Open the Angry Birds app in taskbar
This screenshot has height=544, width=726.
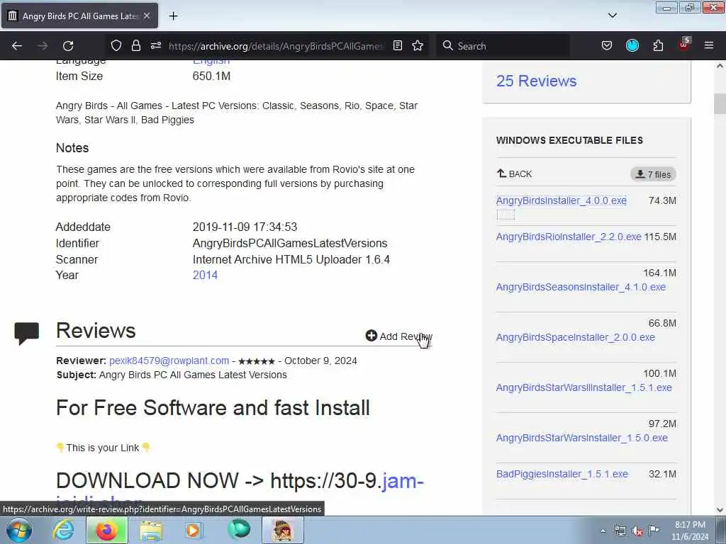[x=283, y=530]
